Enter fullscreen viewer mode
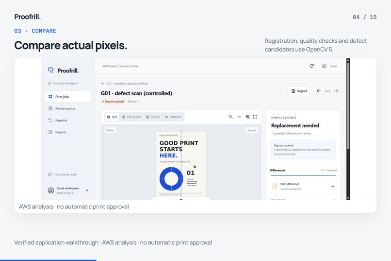The width and height of the screenshot is (391, 261). (x=255, y=117)
